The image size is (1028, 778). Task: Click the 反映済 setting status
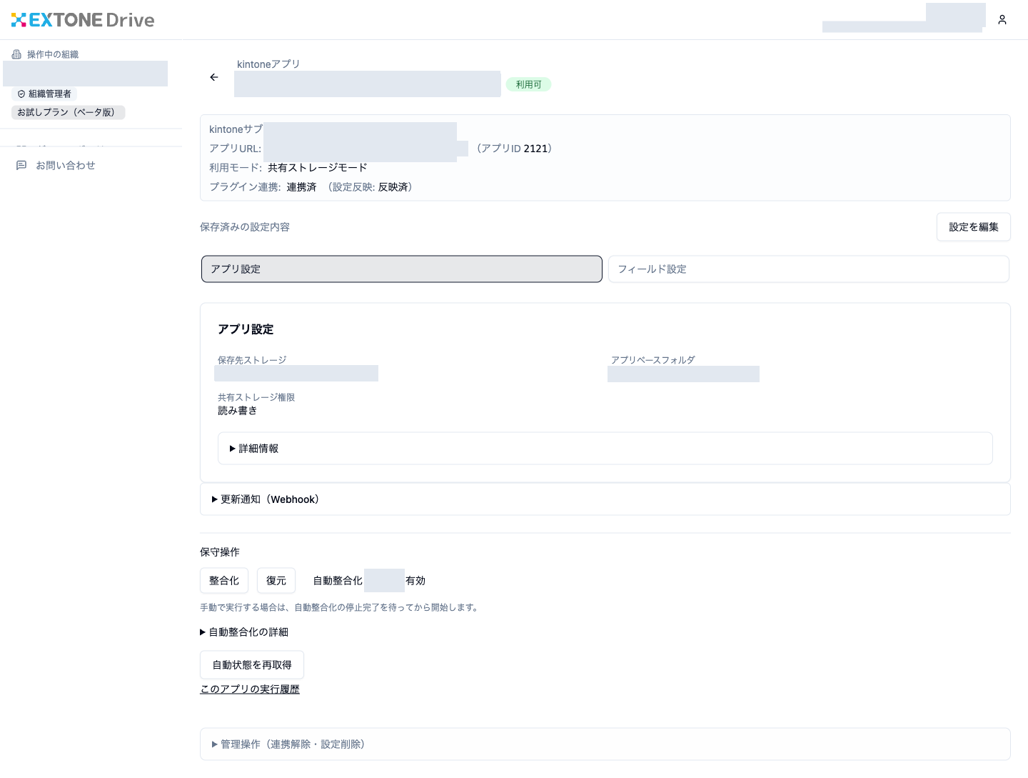coord(393,187)
